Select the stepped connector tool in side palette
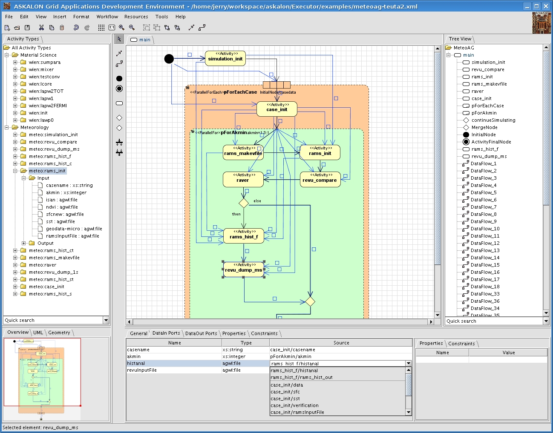Screen dimensions: 553x433 pyautogui.click(x=119, y=64)
